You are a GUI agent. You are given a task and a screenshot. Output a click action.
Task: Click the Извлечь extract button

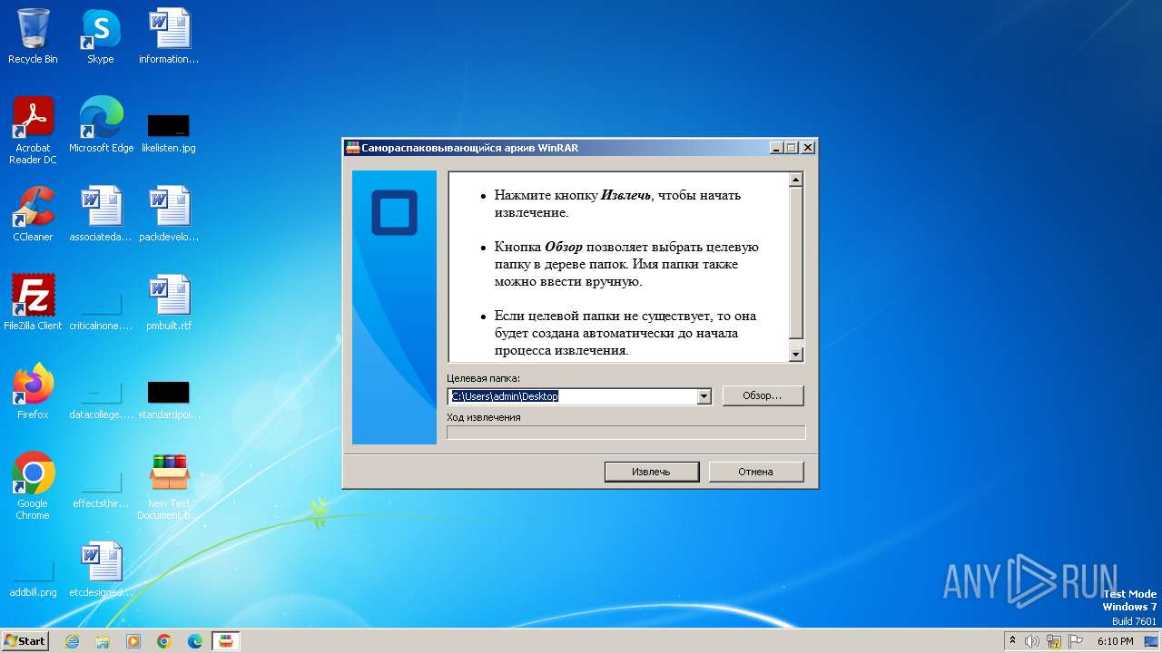[x=651, y=472]
